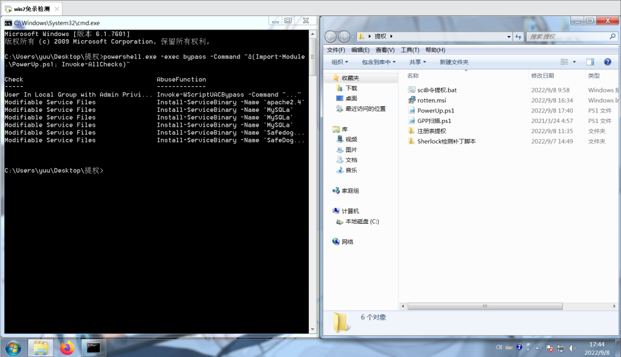Expand the 包含到库中 dropdown
This screenshot has width=621, height=357.
pos(381,62)
